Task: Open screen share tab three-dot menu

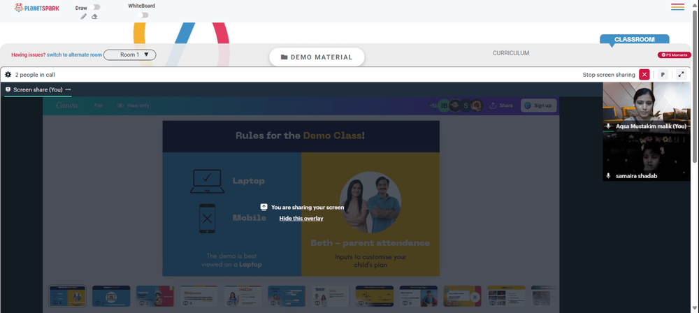Action: (x=68, y=89)
